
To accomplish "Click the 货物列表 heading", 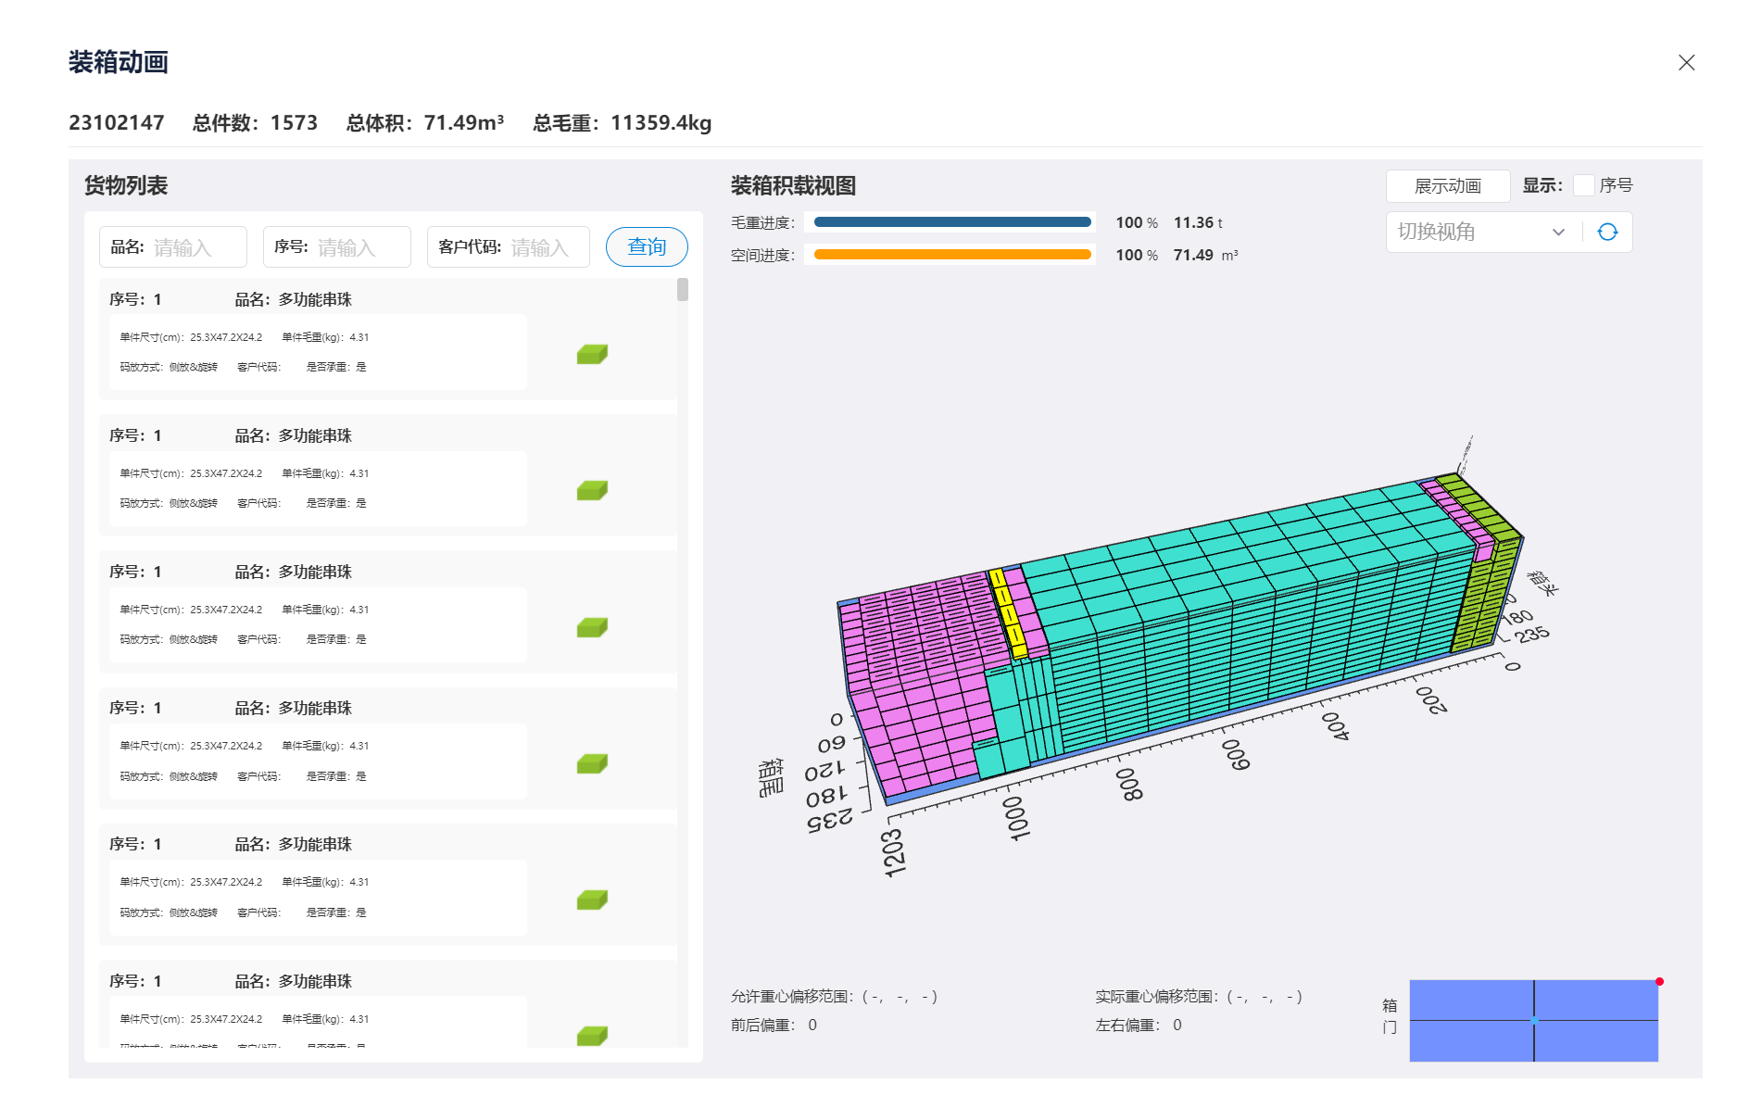I will click(126, 185).
